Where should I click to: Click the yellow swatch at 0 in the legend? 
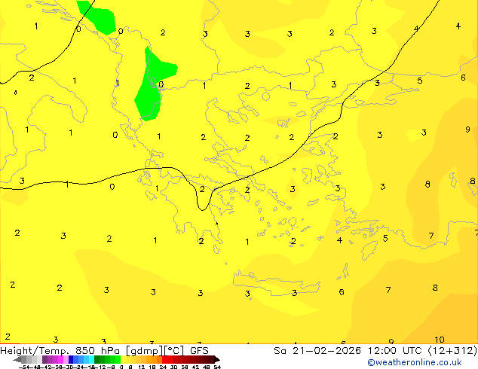pos(123,359)
